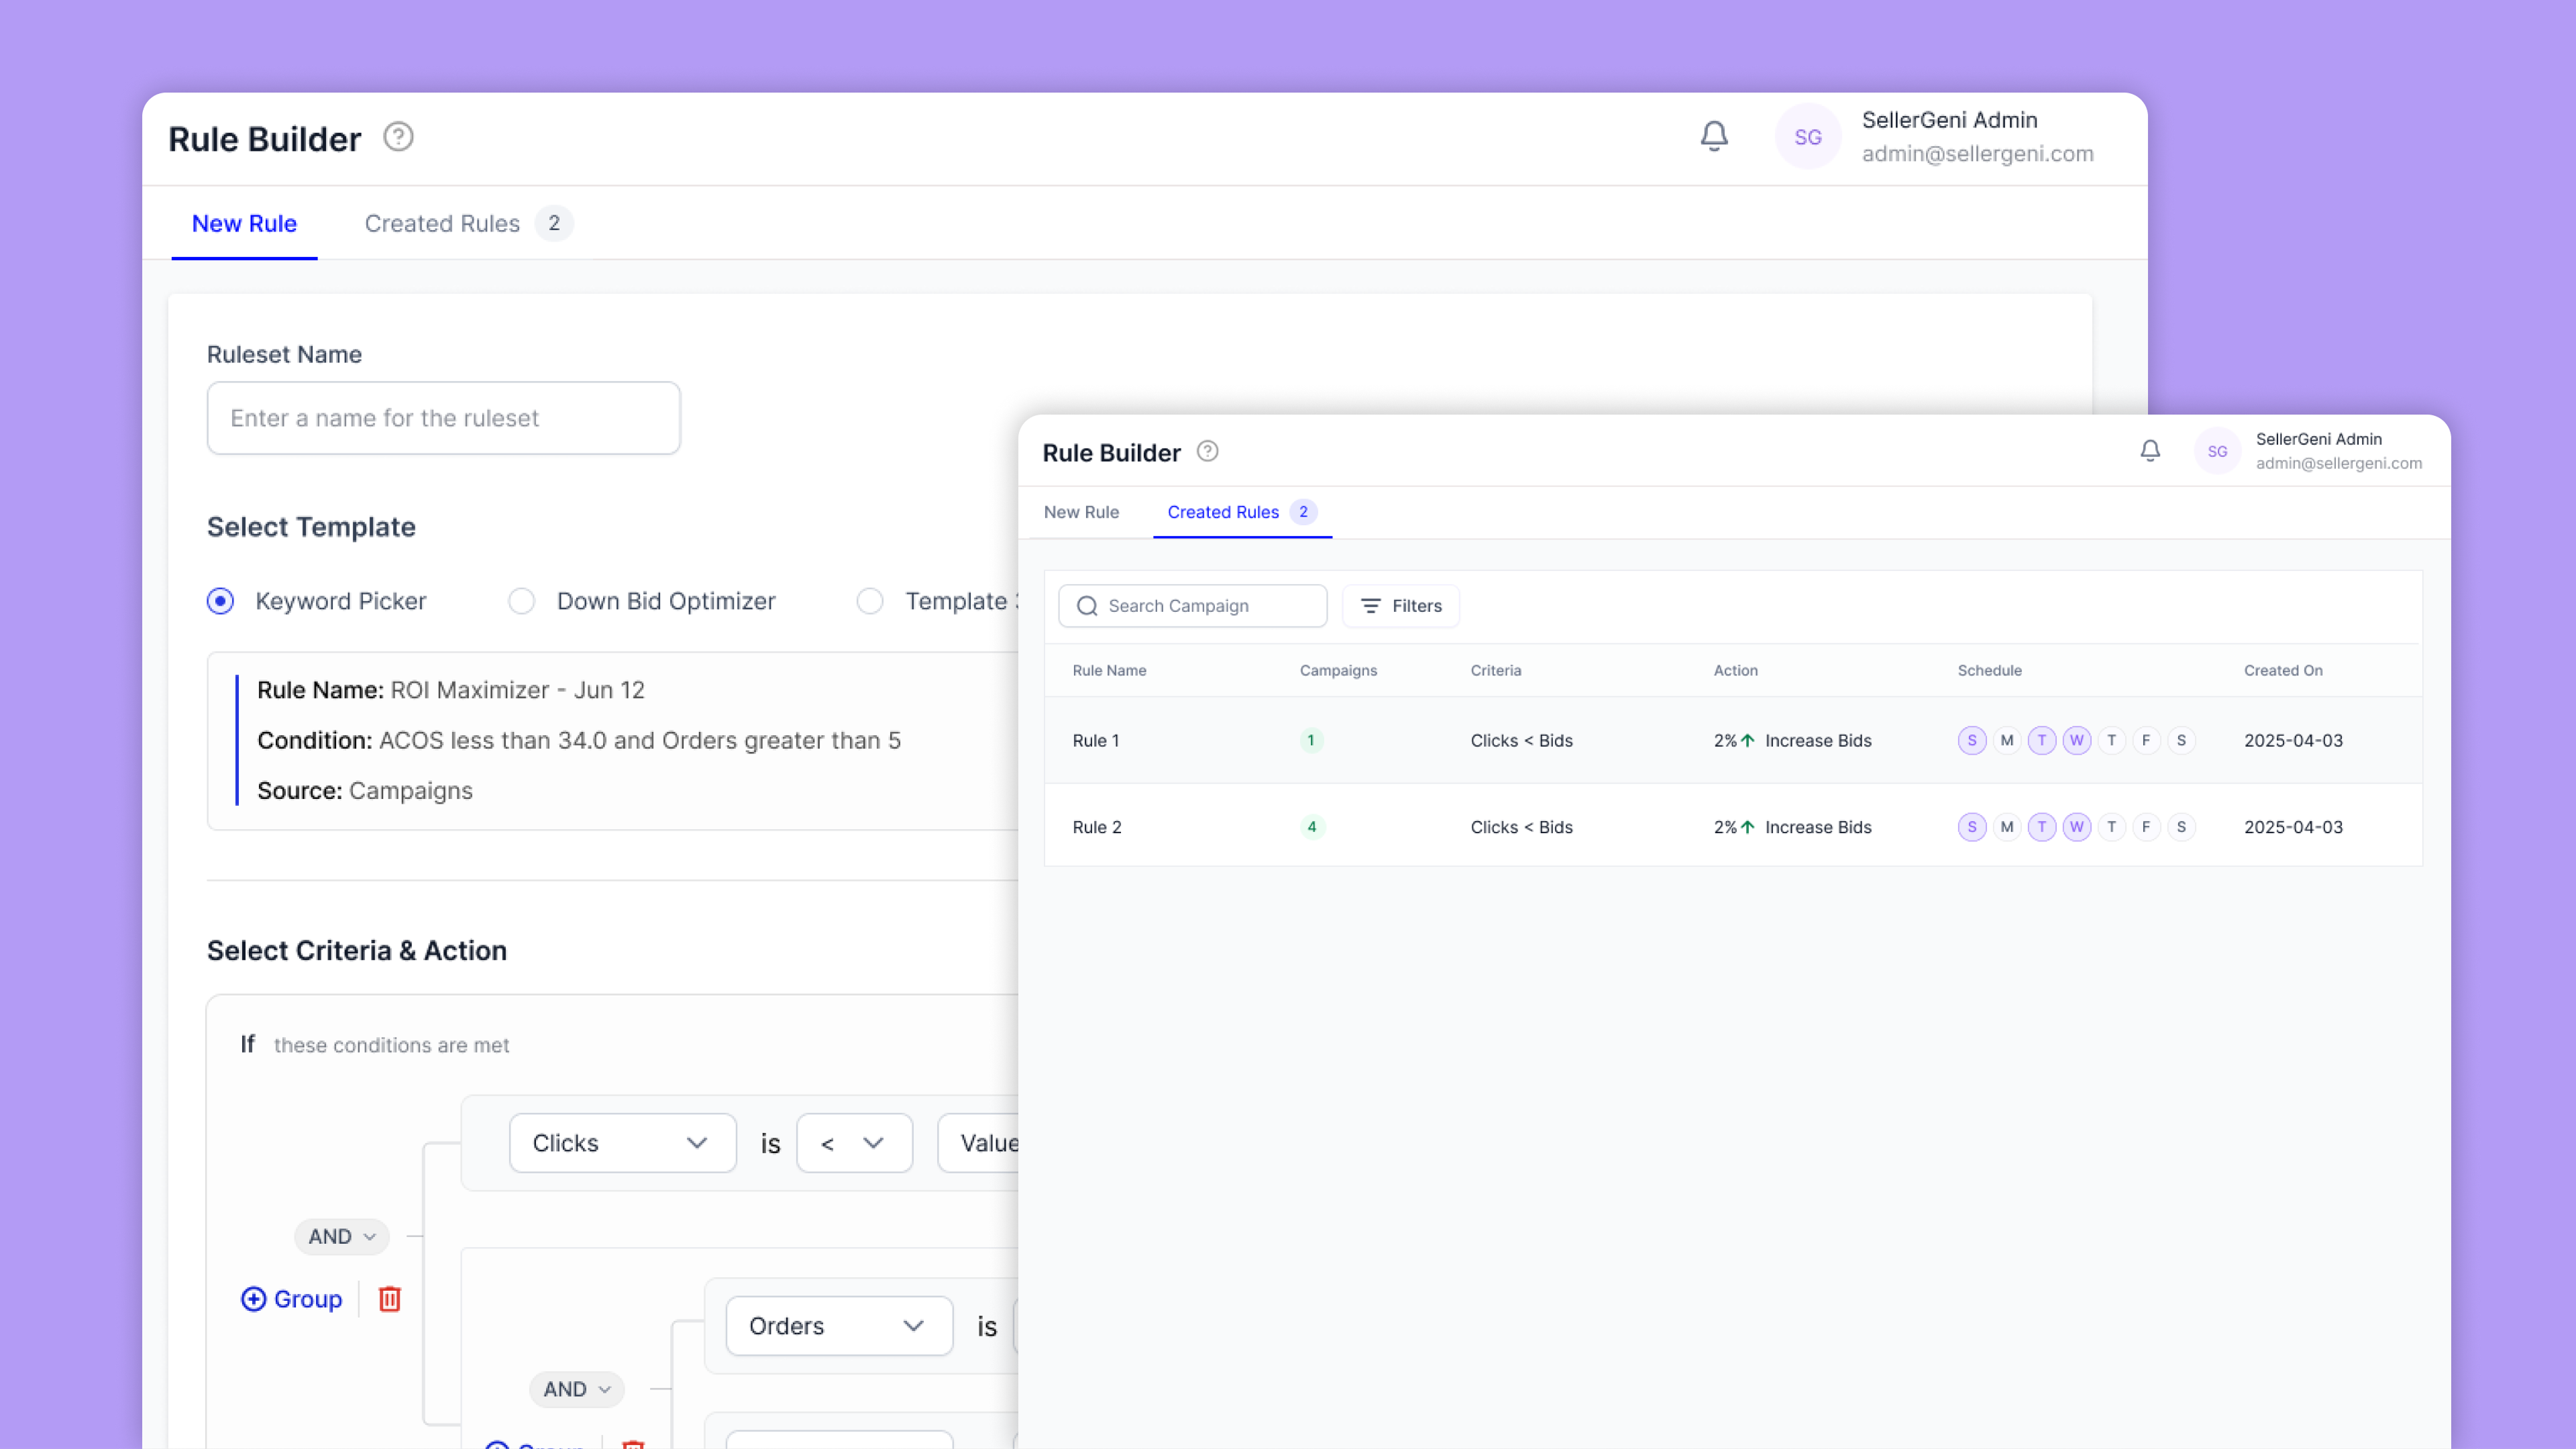Click SG avatar in front window header

[2217, 451]
